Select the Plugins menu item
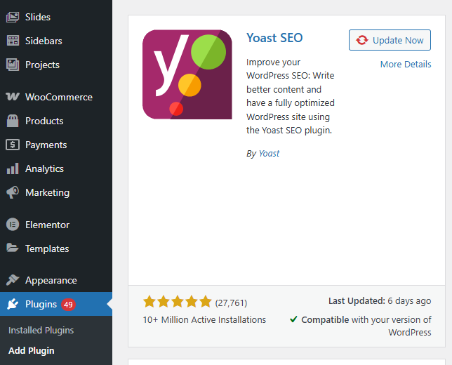 click(56, 304)
